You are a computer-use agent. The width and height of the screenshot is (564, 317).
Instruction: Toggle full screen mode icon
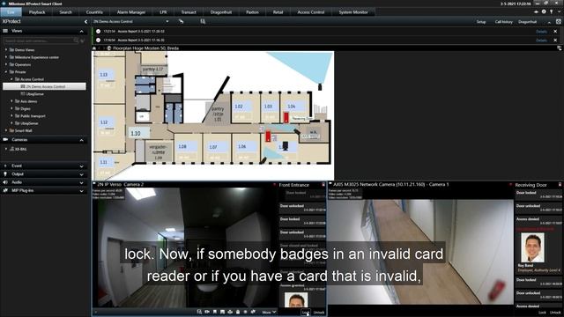(x=558, y=22)
